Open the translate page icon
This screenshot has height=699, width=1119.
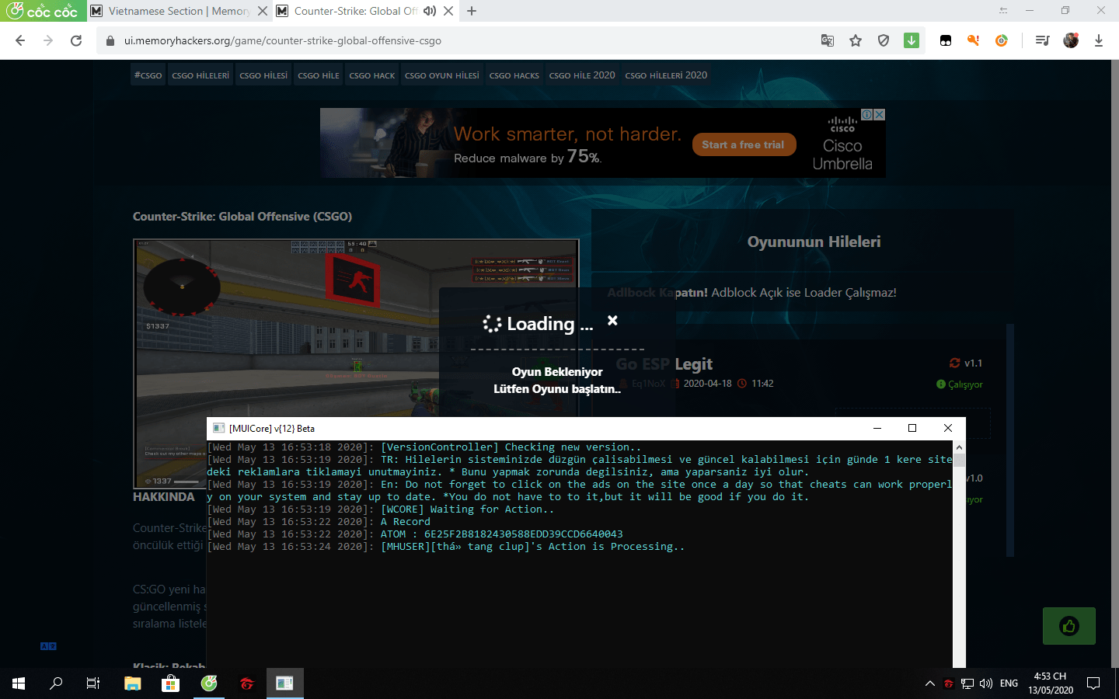tap(828, 40)
